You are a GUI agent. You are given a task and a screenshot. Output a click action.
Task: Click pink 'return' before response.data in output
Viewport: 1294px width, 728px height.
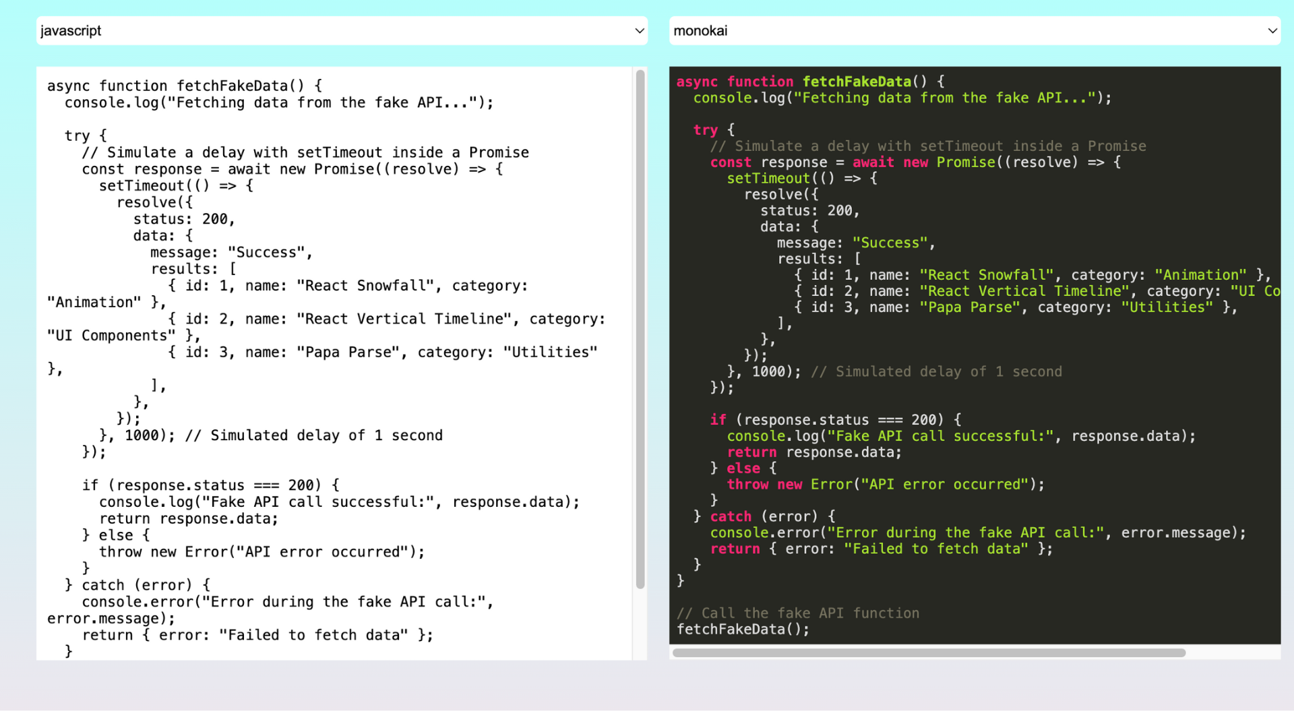click(x=751, y=452)
